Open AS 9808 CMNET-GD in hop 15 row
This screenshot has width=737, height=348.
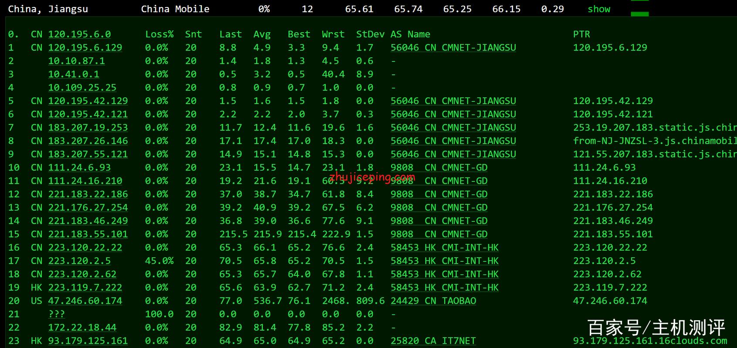click(x=439, y=234)
